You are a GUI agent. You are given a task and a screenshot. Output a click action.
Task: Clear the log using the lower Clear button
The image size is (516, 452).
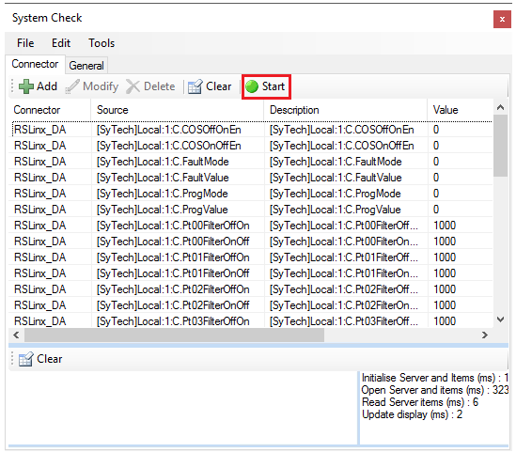point(40,359)
